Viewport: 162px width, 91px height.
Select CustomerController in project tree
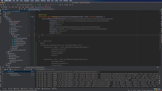(x=21, y=43)
